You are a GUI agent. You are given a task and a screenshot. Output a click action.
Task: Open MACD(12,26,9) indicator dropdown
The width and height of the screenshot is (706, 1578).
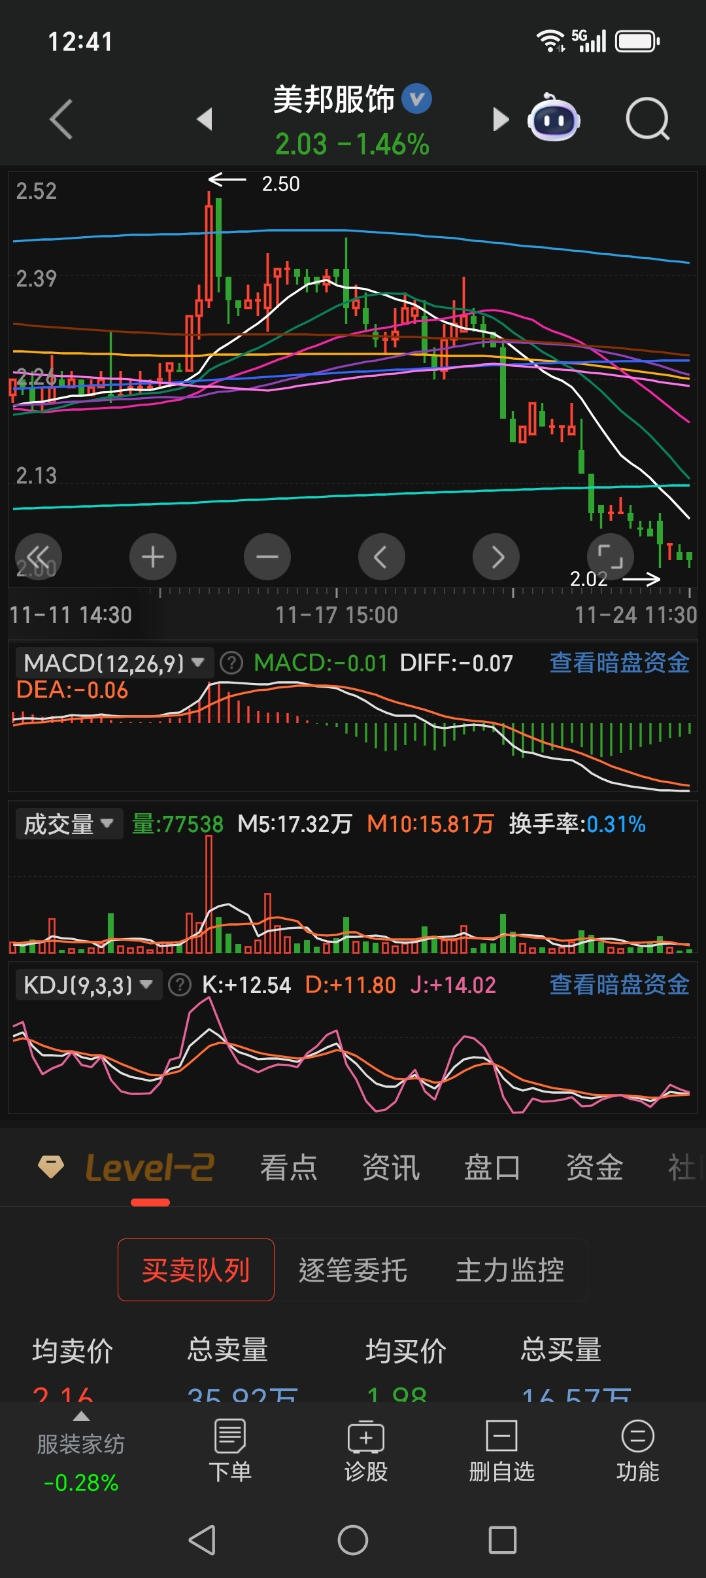(115, 663)
